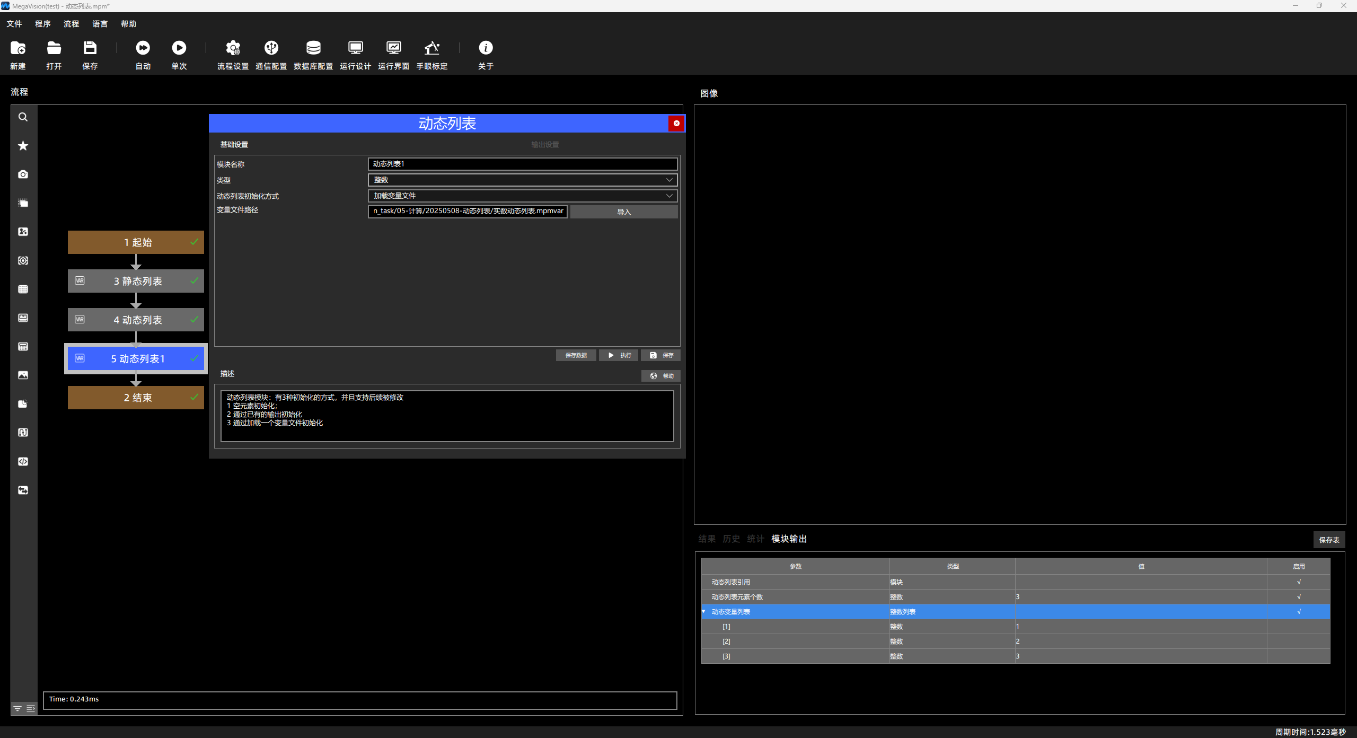
Task: Open the 程序 menu
Action: 43,24
